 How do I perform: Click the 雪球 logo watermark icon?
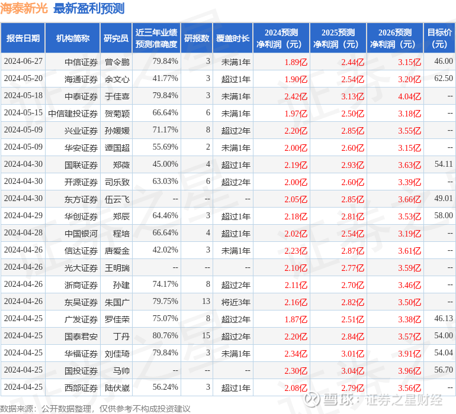pyautogui.click(x=316, y=400)
